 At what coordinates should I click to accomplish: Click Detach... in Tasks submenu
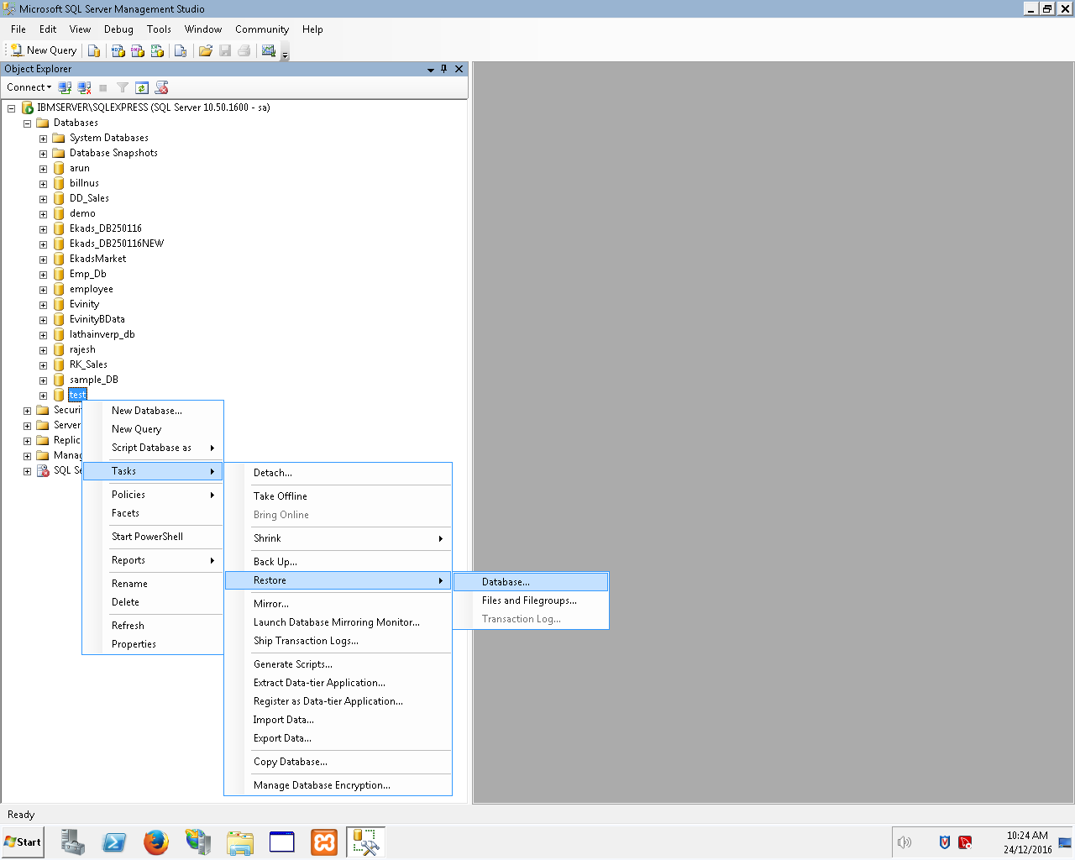pos(338,473)
